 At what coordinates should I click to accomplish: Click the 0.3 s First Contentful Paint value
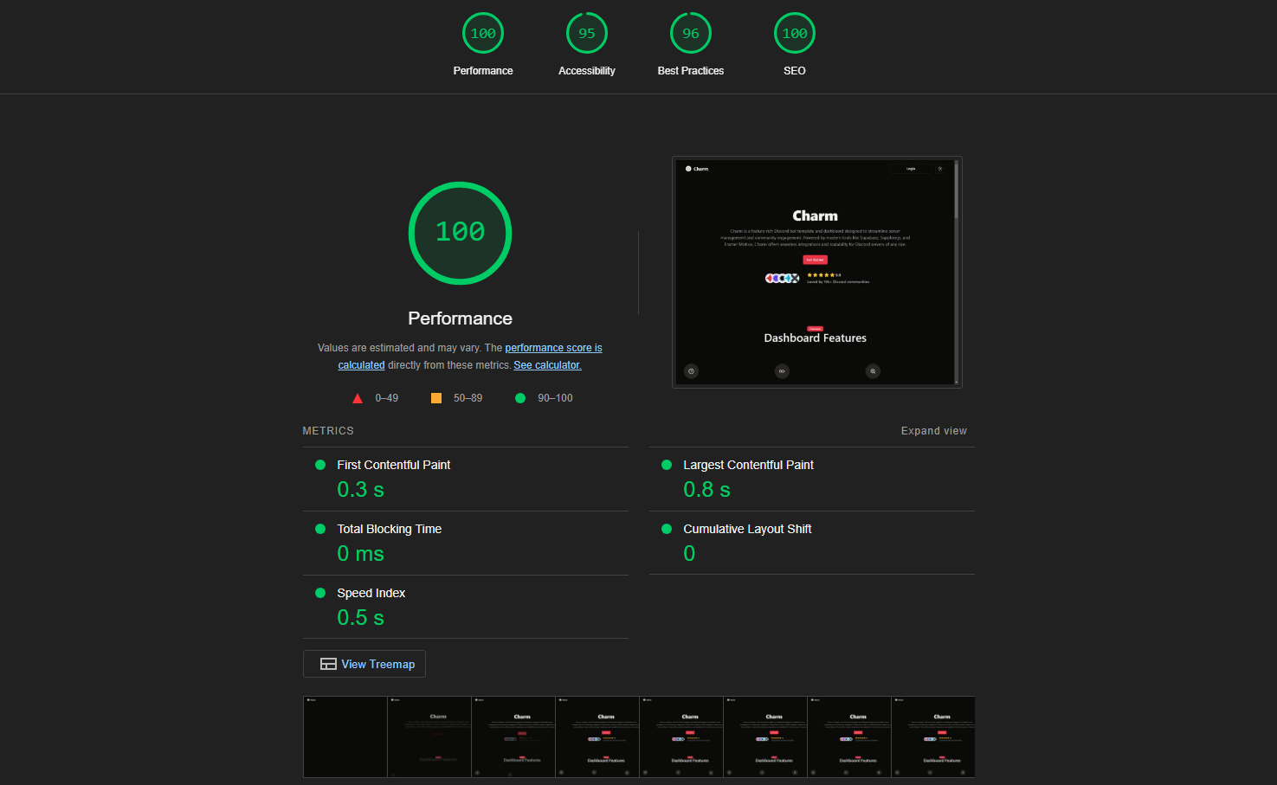tap(360, 490)
